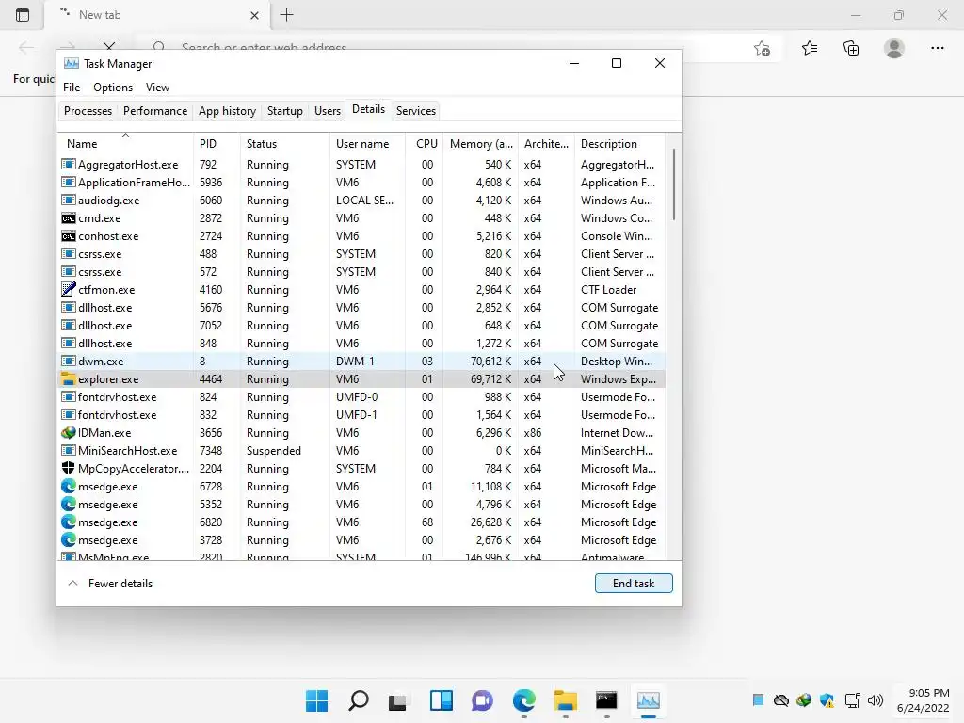Click the volume icon in the system tray
Viewport: 964px width, 723px height.
click(875, 700)
